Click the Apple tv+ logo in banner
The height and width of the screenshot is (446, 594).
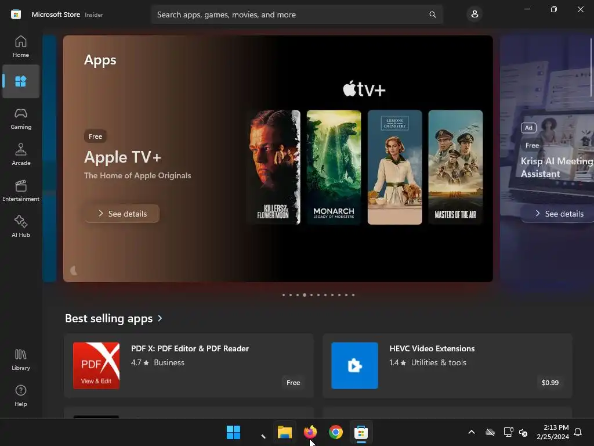coord(364,89)
